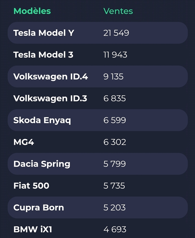
Task: Select the MG4 model name
Action: 24,142
